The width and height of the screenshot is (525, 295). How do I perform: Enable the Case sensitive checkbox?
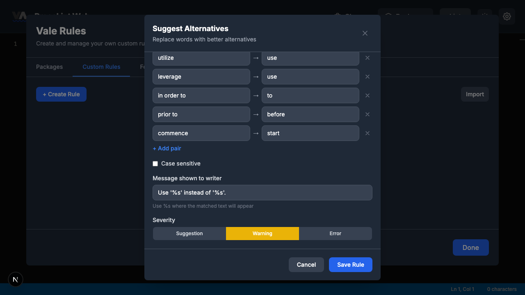pos(155,163)
